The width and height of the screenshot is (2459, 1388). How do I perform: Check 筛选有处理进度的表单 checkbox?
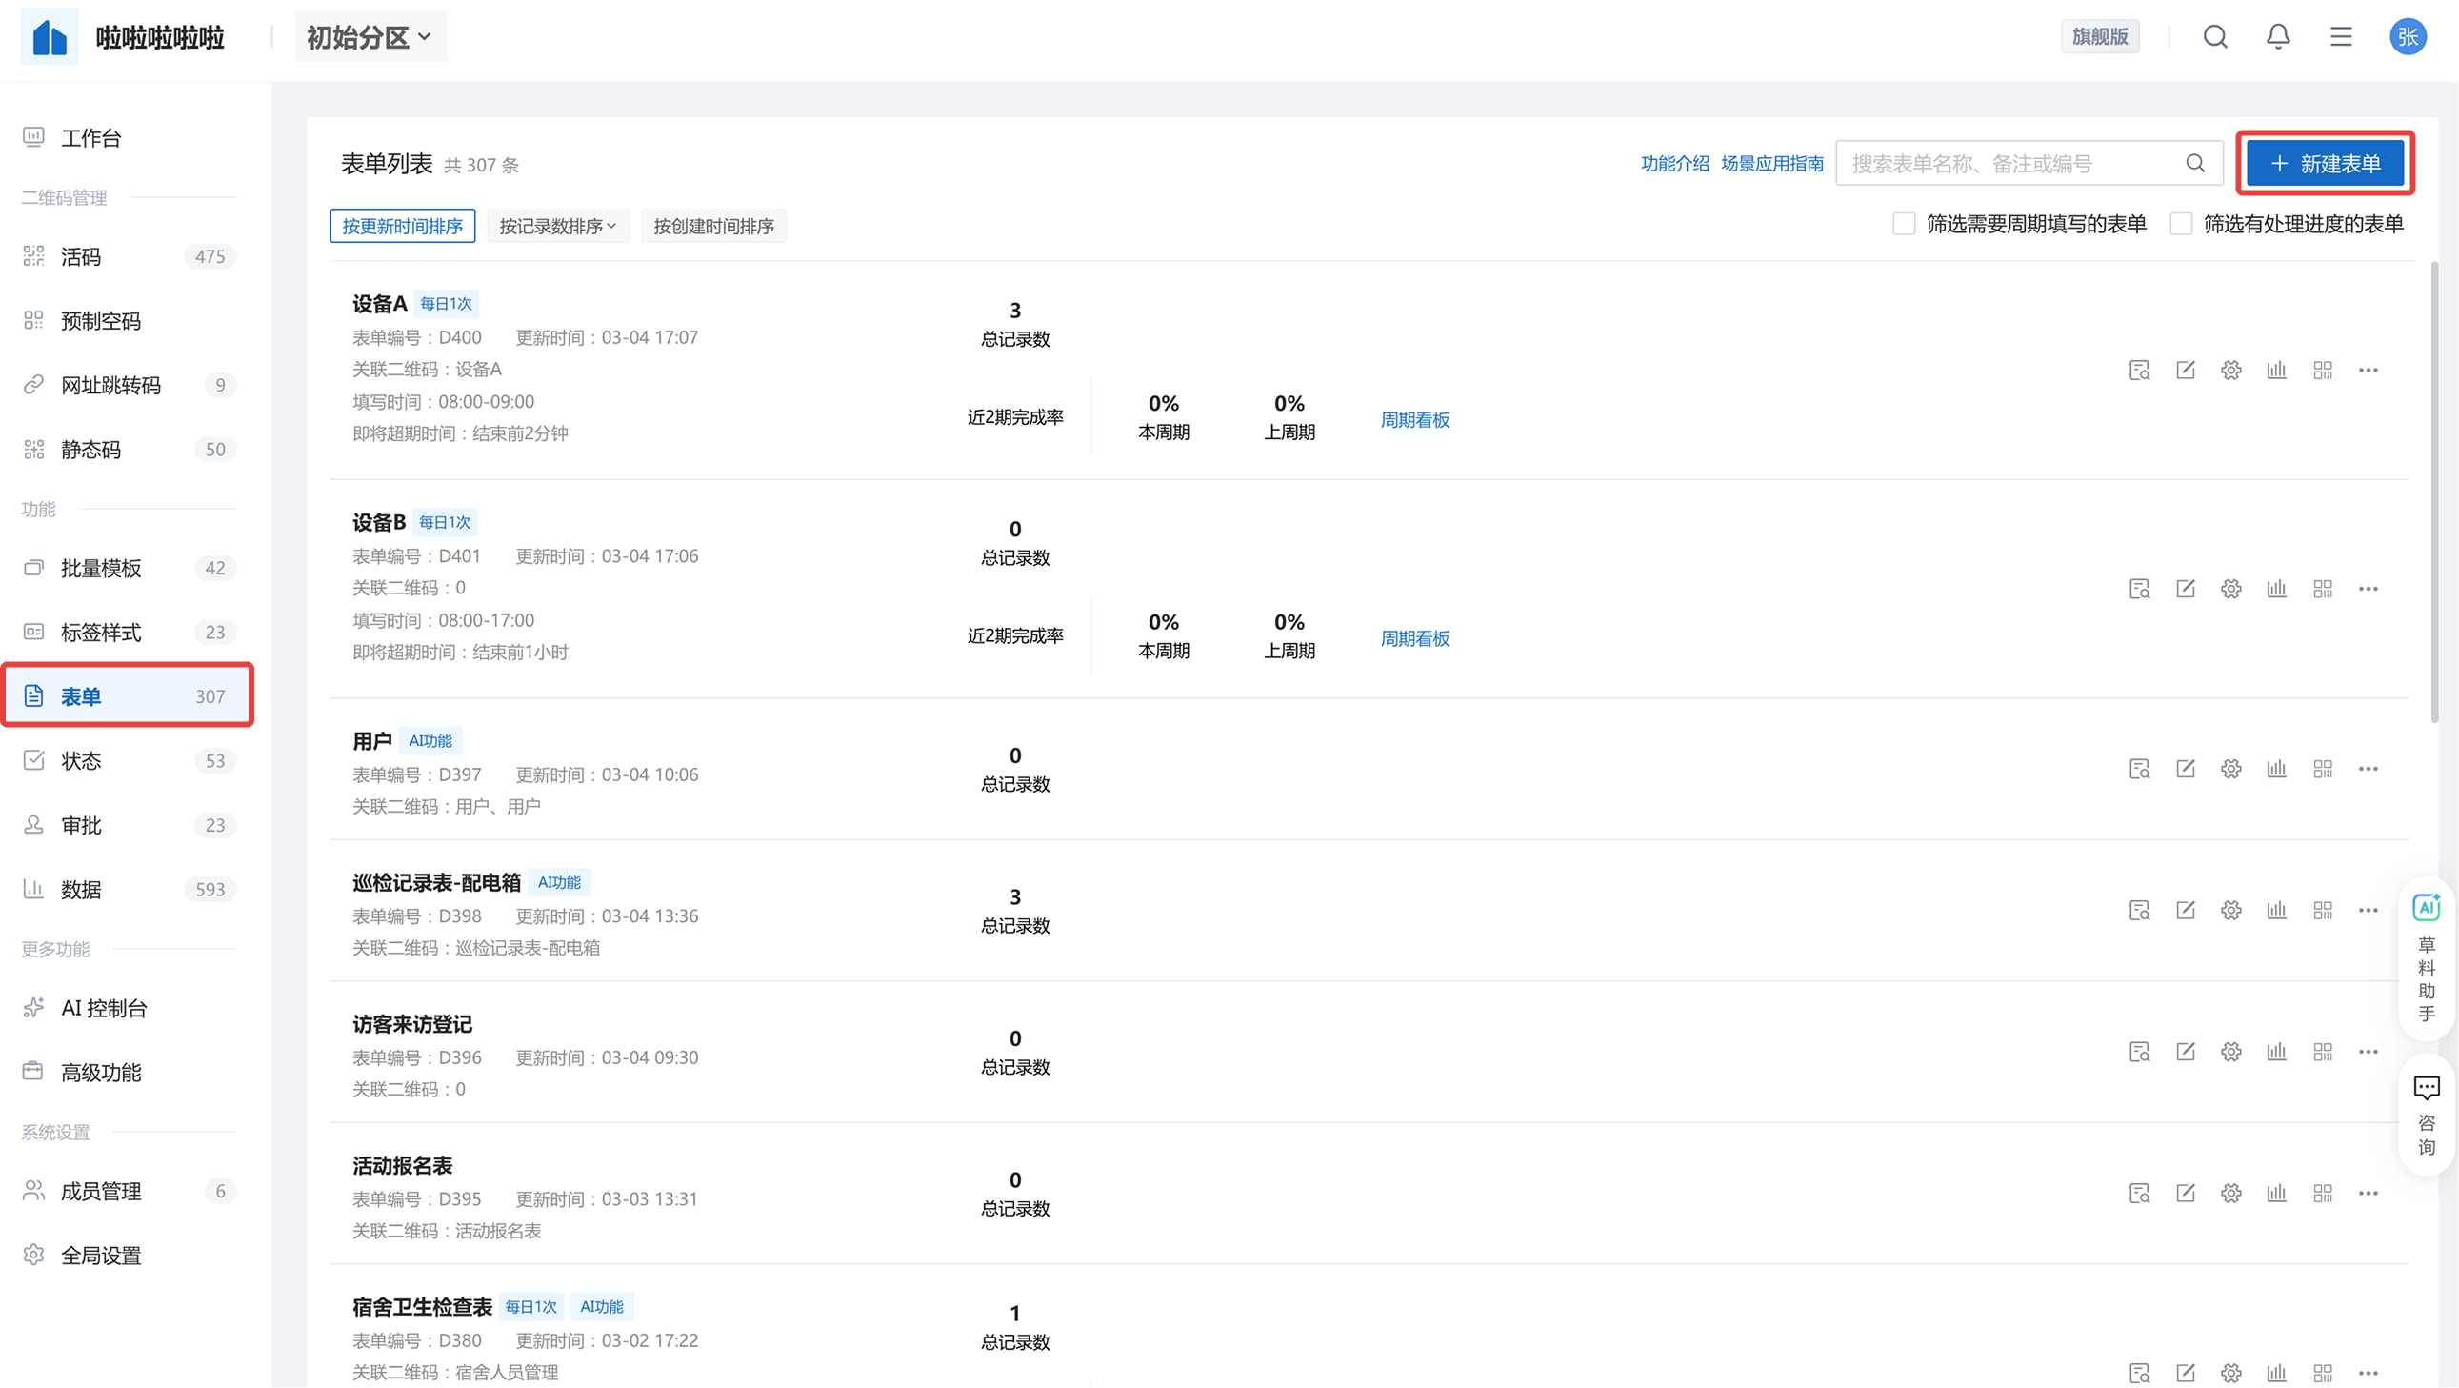2180,224
